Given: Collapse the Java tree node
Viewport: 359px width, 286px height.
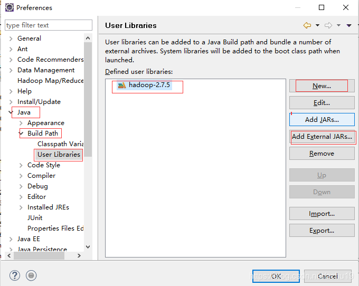Looking at the screenshot, I should click(x=11, y=112).
